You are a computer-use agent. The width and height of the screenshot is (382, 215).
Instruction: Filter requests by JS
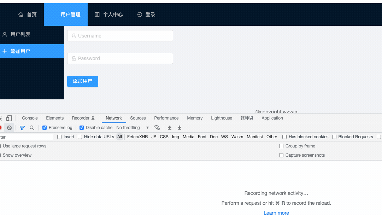click(x=154, y=137)
